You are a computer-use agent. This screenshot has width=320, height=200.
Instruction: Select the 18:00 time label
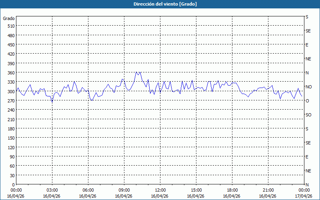coord(232,190)
